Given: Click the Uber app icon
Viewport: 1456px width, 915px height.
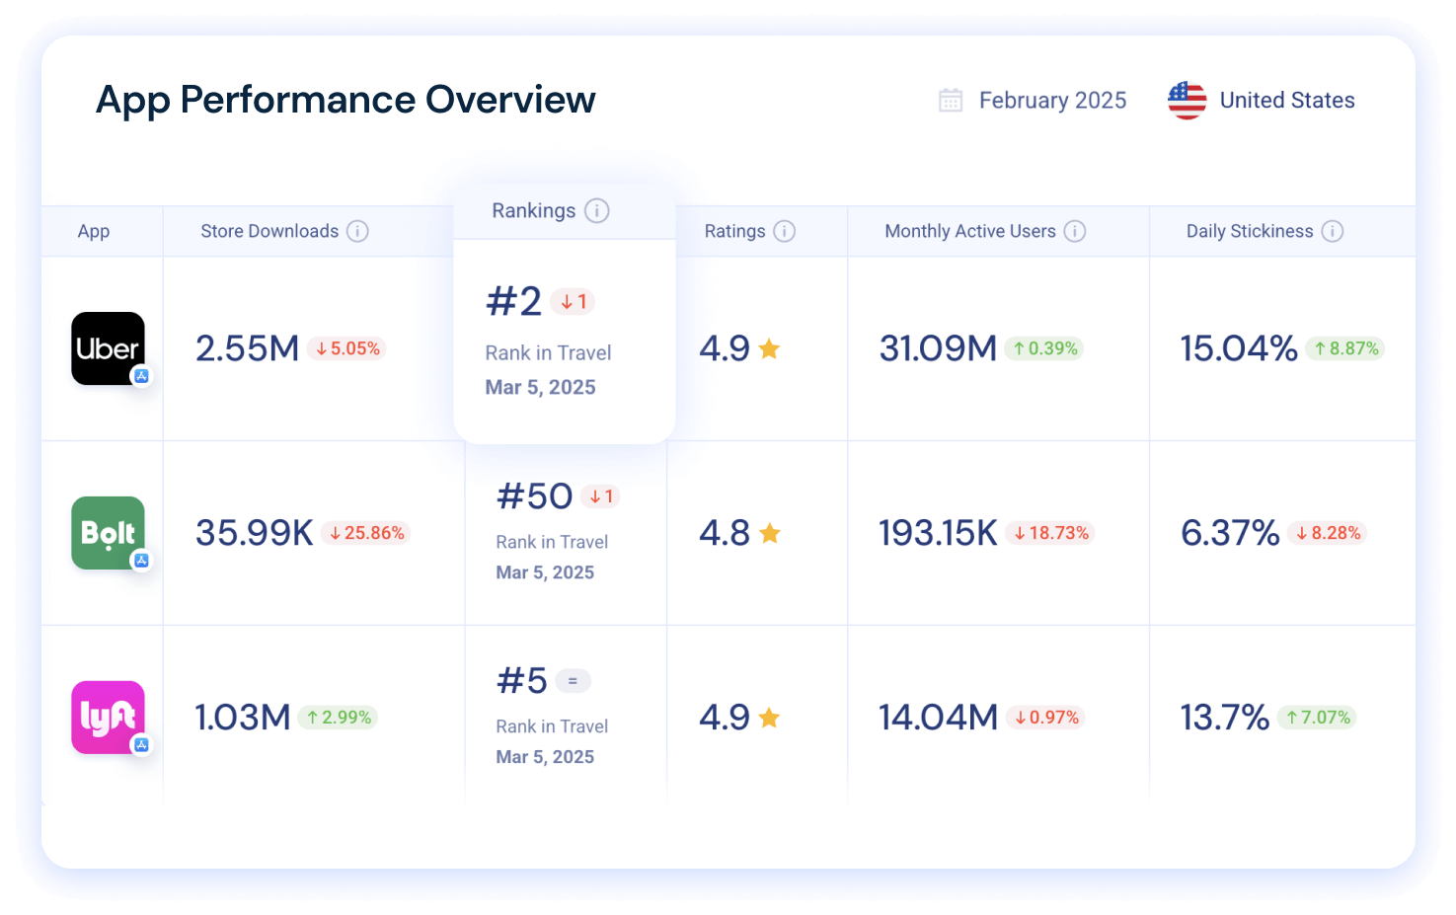Looking at the screenshot, I should (108, 348).
